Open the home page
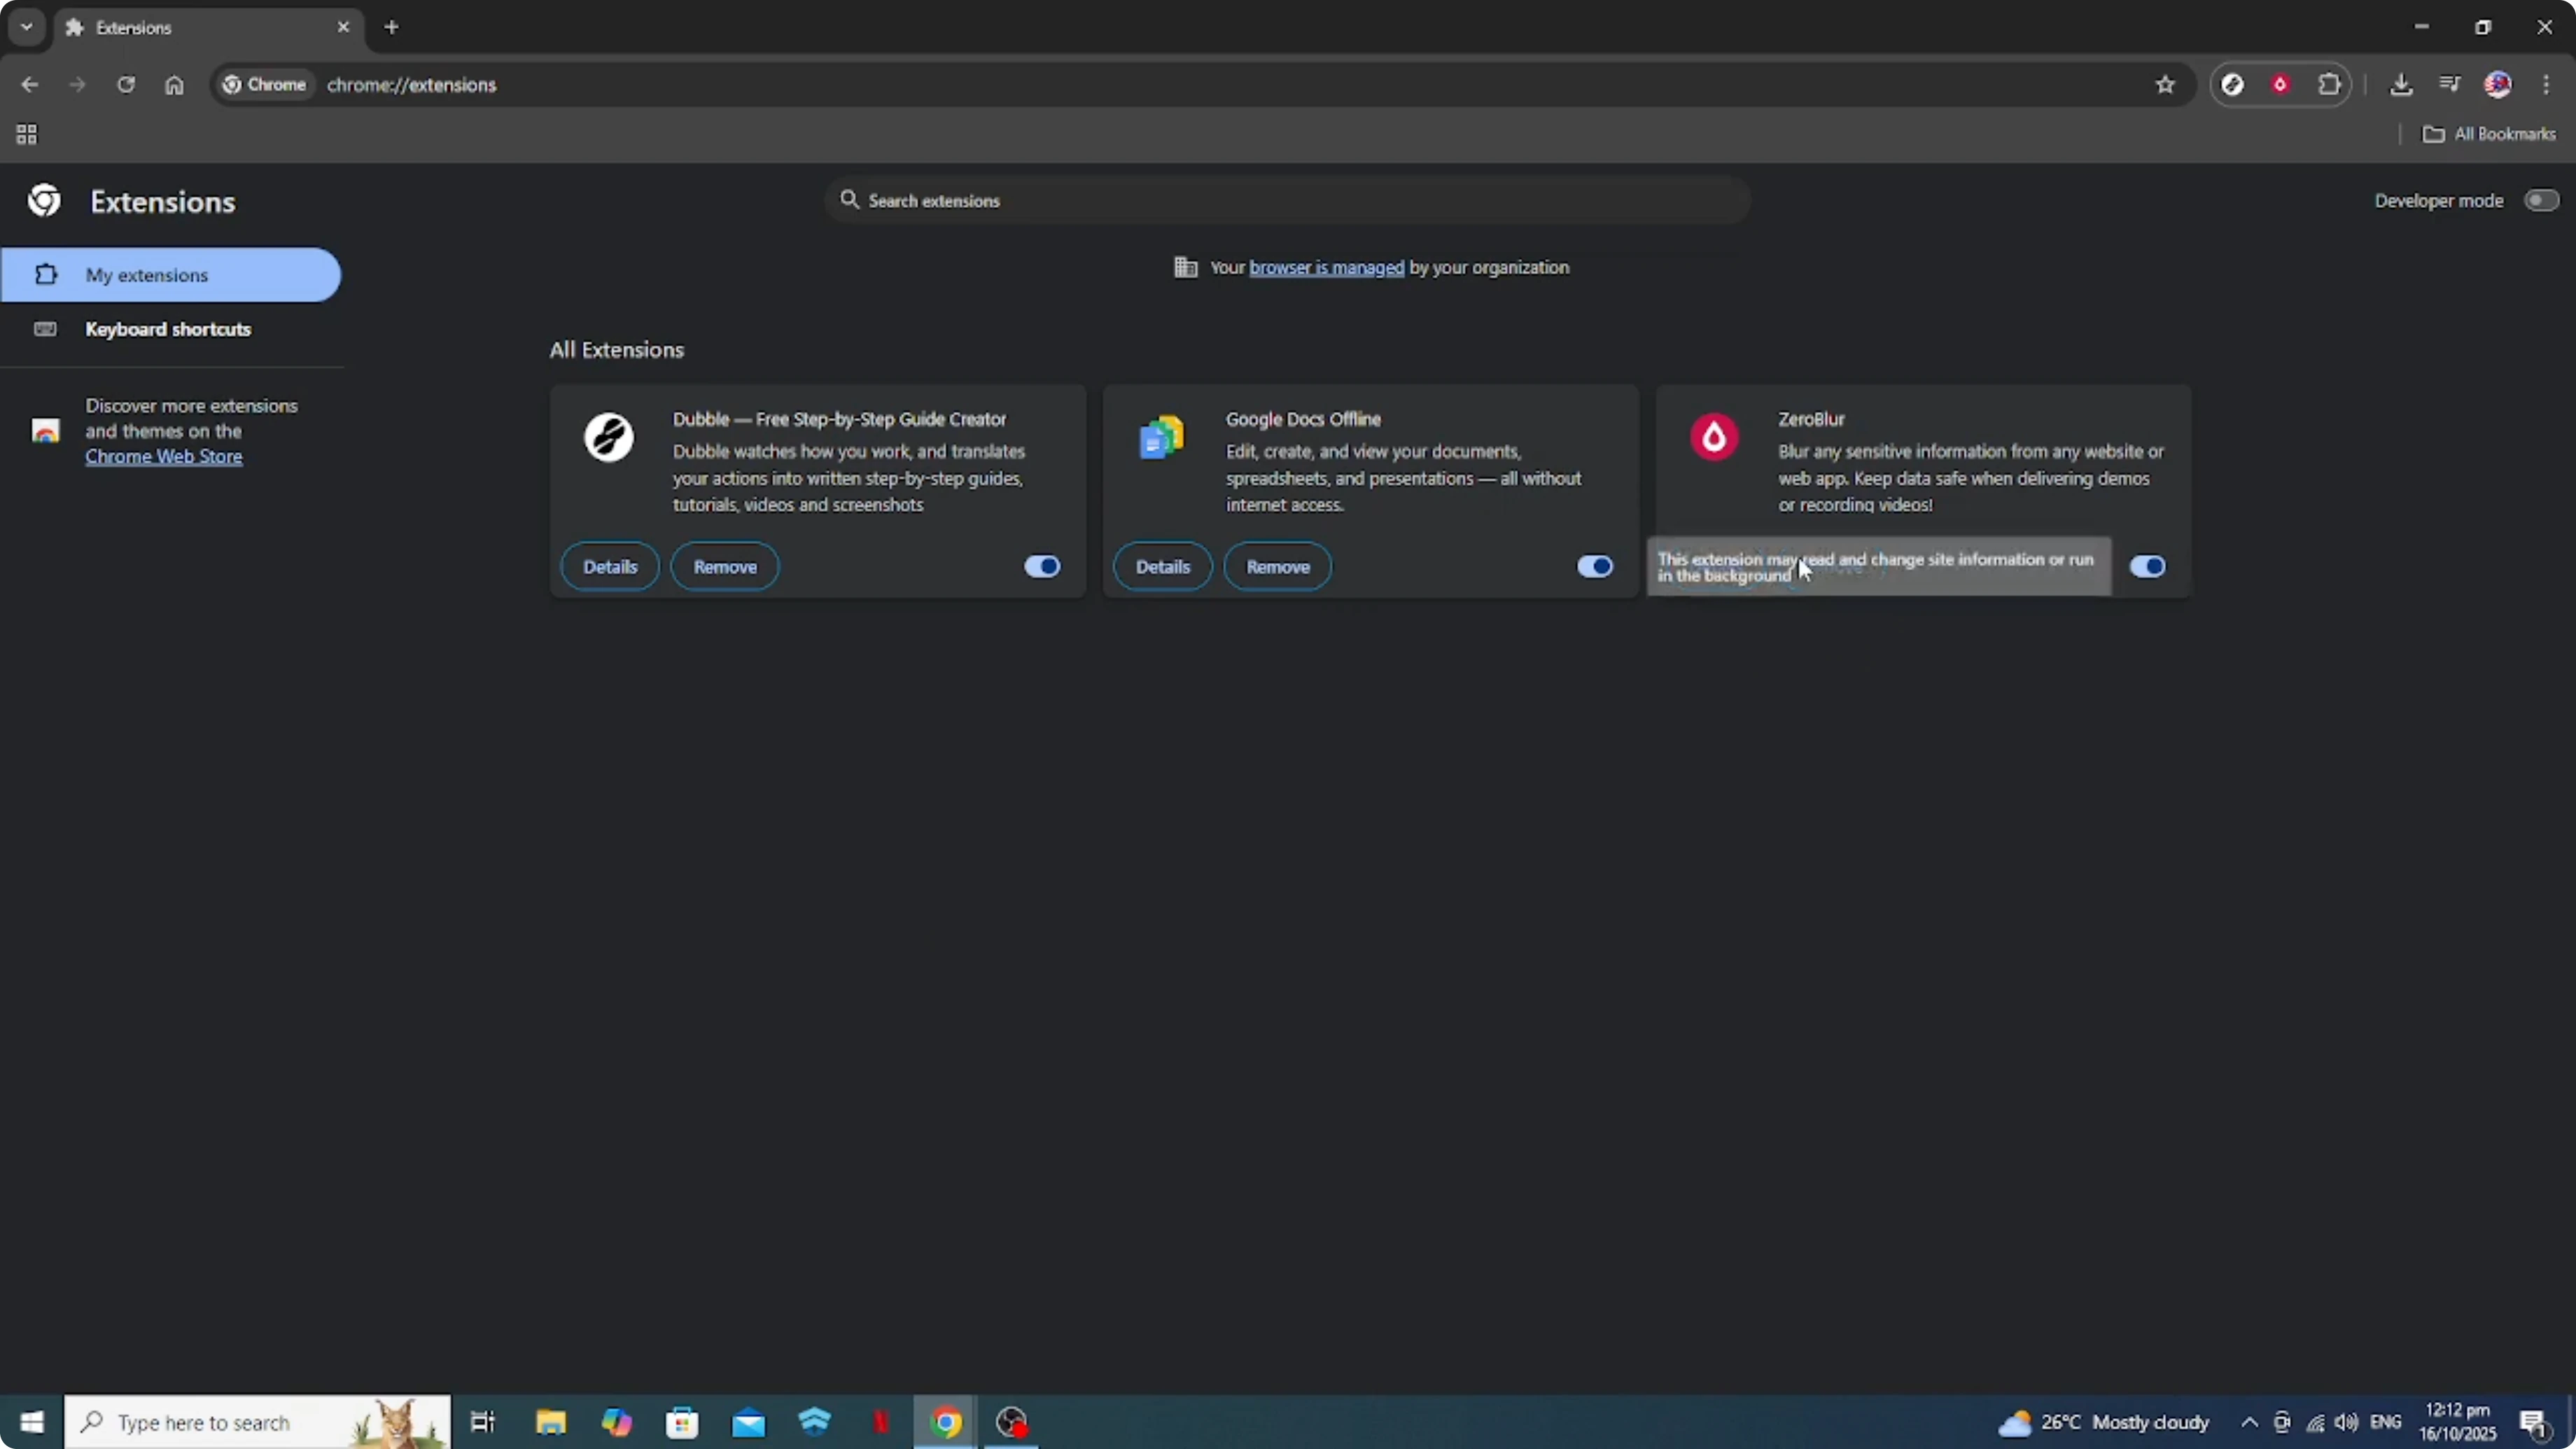This screenshot has height=1449, width=2576. point(174,85)
